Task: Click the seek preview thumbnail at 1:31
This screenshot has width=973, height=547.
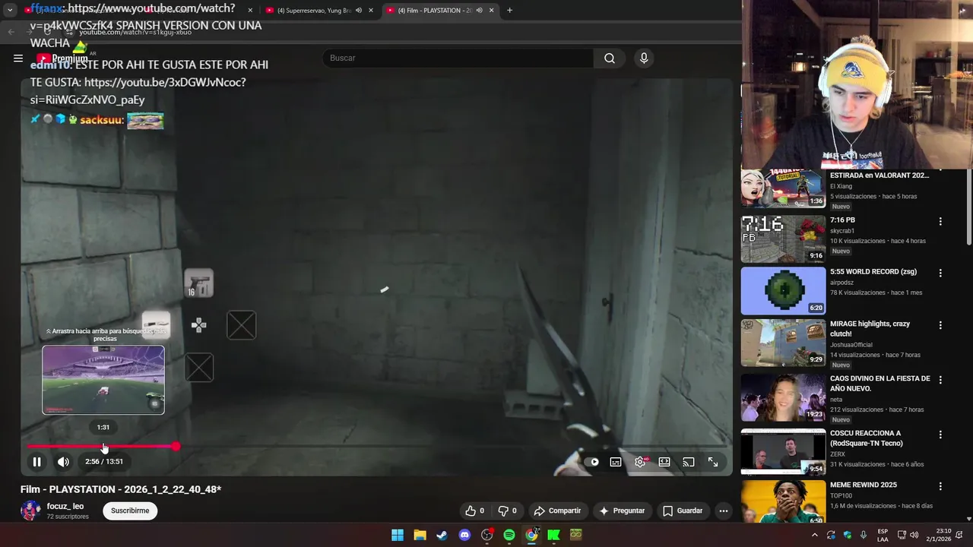Action: [x=103, y=380]
